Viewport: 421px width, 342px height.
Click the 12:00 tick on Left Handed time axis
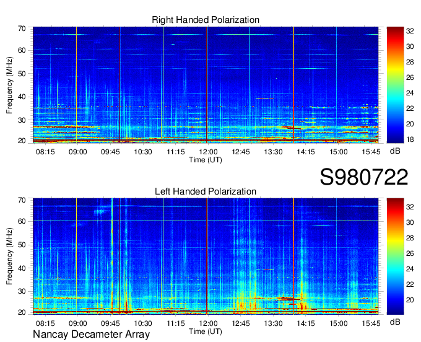[x=208, y=323]
